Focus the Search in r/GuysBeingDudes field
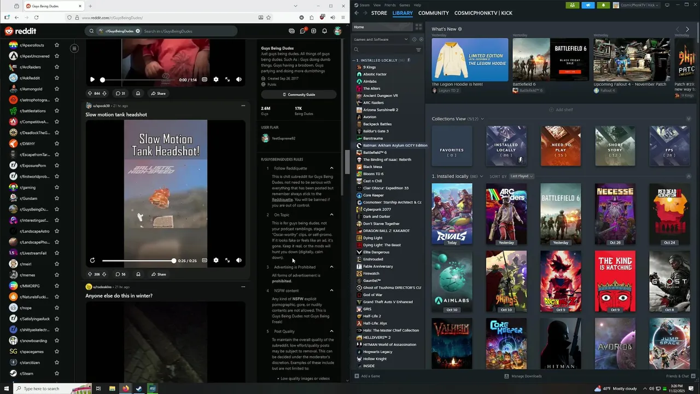 click(x=189, y=31)
